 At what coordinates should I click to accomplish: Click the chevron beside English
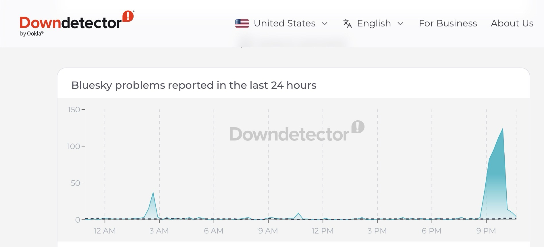pyautogui.click(x=400, y=24)
